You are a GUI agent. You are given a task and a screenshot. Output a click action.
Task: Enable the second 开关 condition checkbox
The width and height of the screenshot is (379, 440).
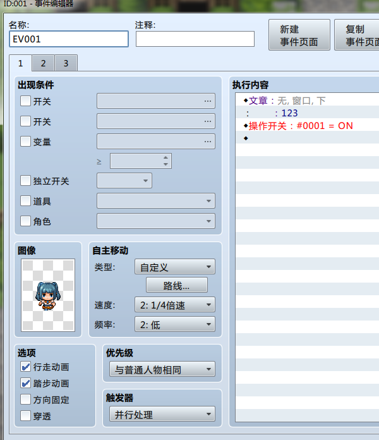[25, 121]
